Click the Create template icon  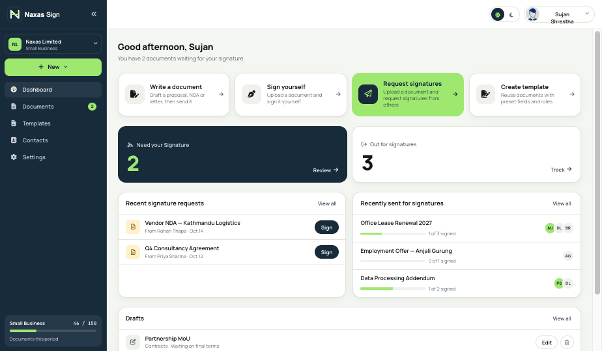(485, 94)
